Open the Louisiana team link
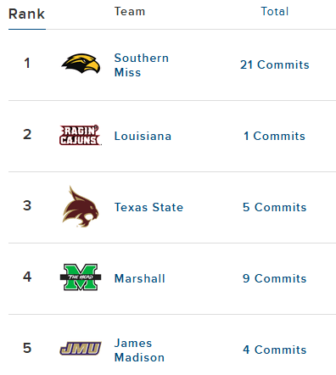This screenshot has height=375, width=336. 143,136
